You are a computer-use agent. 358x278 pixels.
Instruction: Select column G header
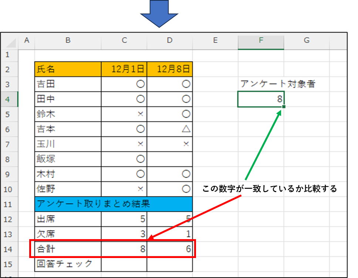(307, 40)
